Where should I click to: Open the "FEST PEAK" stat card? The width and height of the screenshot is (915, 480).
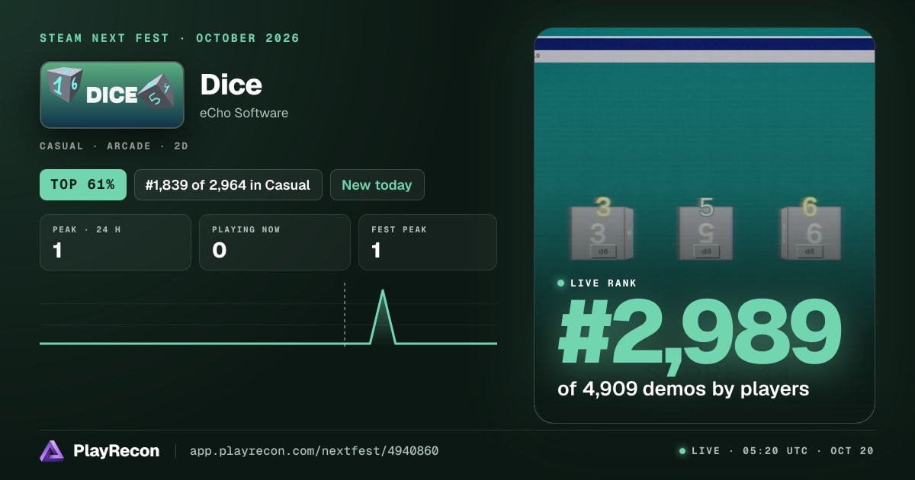tap(427, 242)
